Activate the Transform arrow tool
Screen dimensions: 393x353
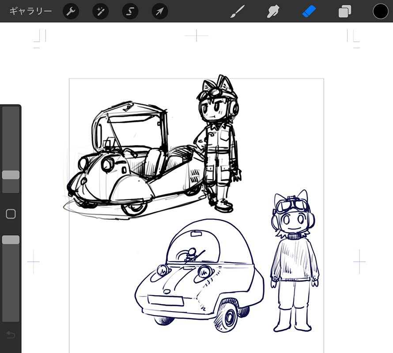pos(159,11)
